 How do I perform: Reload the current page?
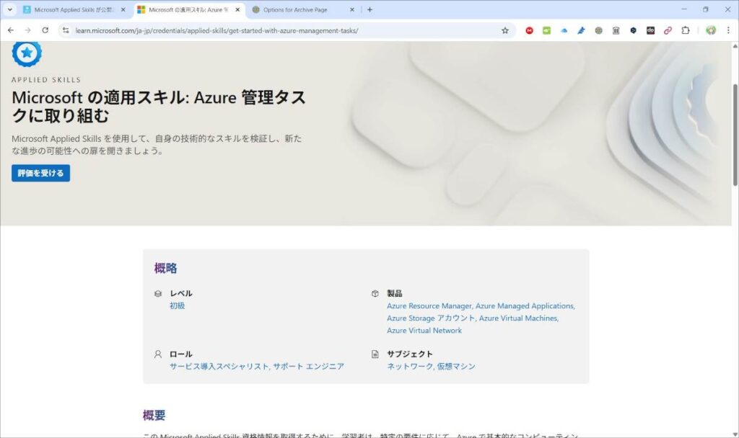coord(45,30)
